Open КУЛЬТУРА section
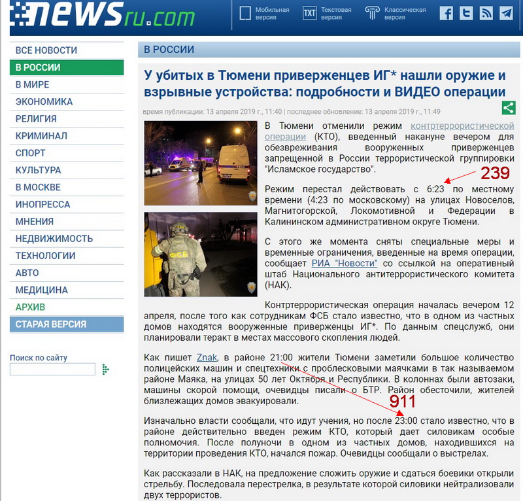 (67, 170)
